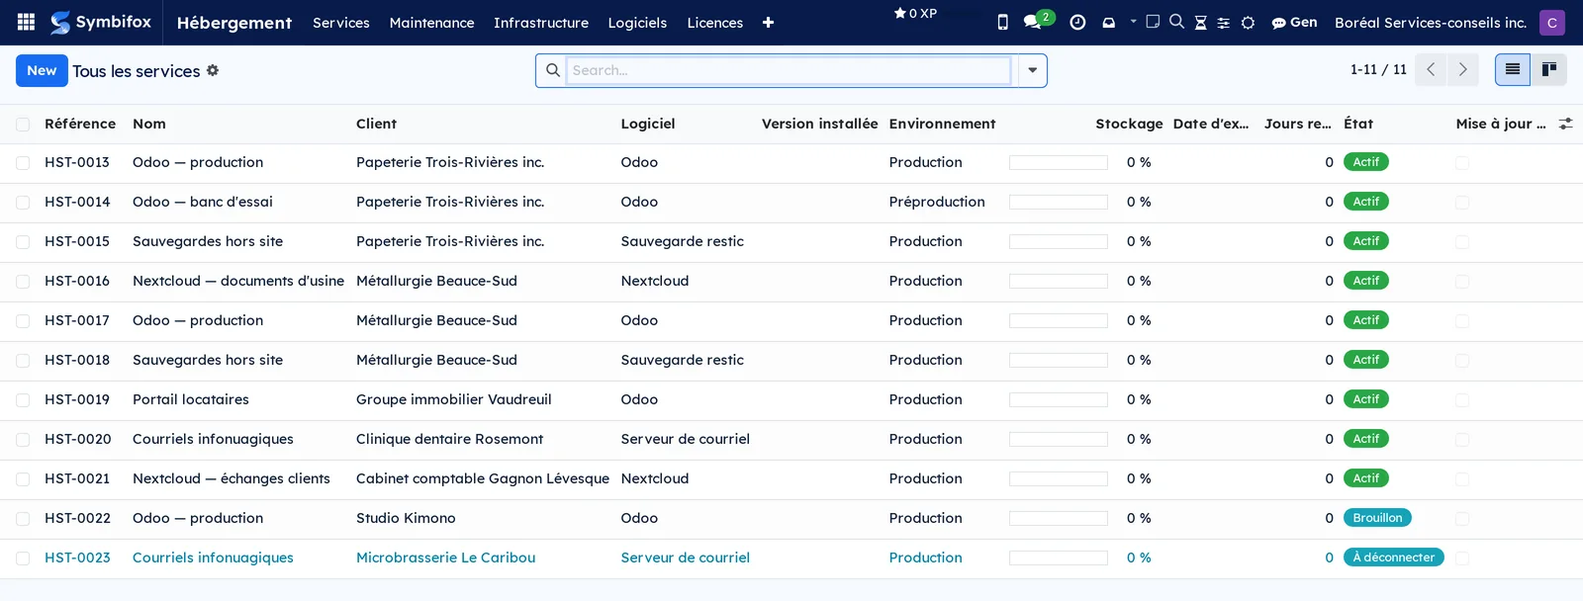
Task: Check the row HST-0023
Action: point(23,558)
